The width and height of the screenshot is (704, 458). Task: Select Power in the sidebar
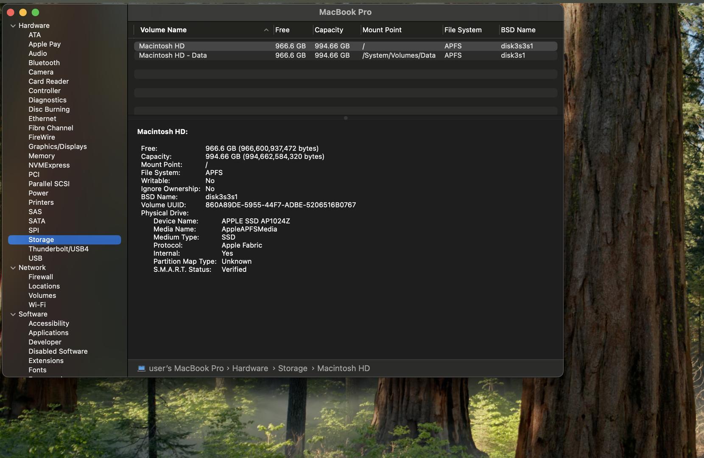38,194
